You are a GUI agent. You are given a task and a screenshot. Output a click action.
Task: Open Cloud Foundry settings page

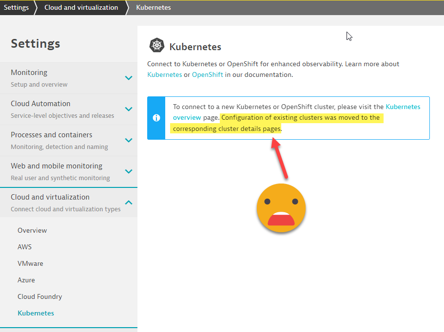click(39, 296)
